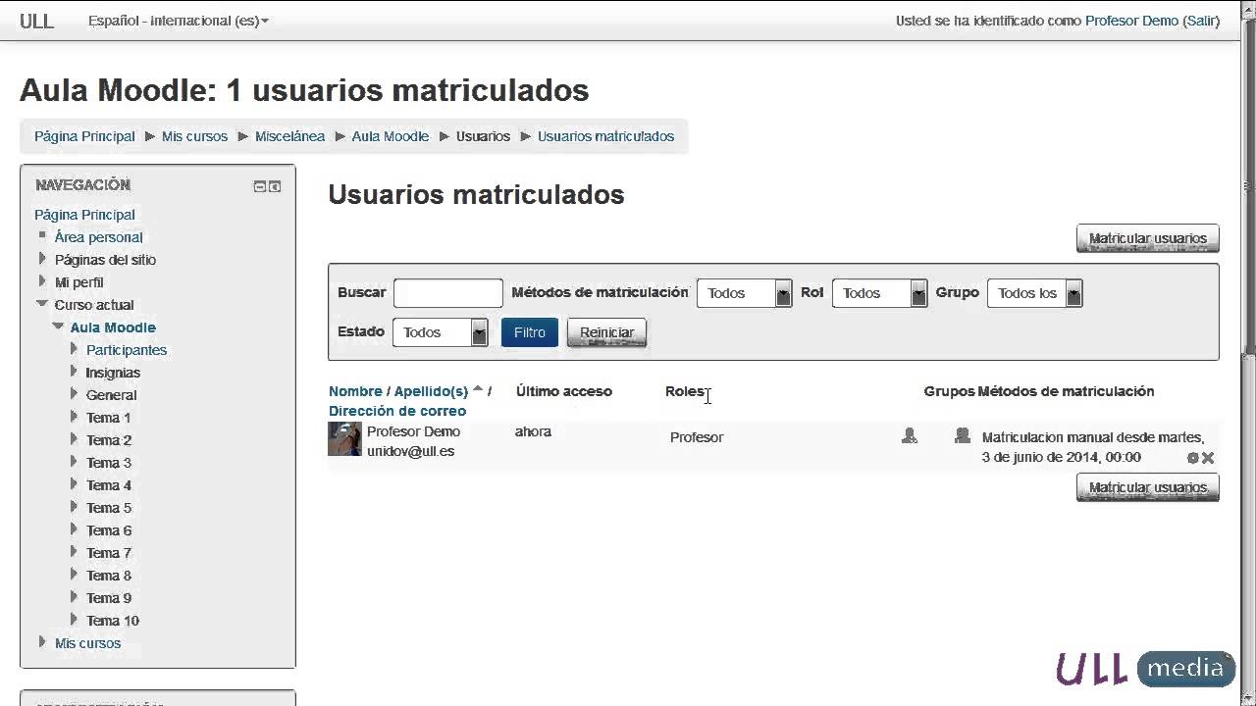Open Área personal in navigation
This screenshot has width=1256, height=706.
[99, 237]
